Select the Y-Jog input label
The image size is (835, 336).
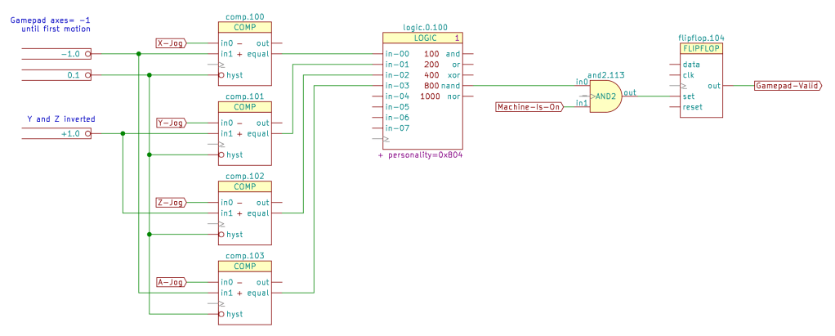(171, 123)
